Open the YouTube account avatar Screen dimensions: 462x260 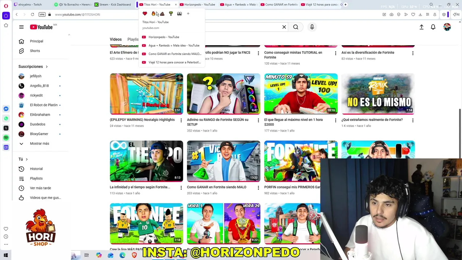coord(447,27)
